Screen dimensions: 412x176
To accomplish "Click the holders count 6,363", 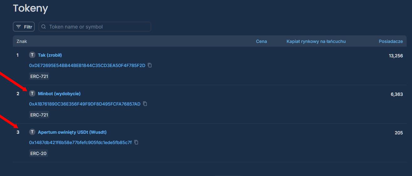I will tap(397, 94).
